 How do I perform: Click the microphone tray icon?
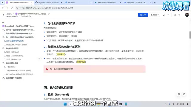[170, 104]
